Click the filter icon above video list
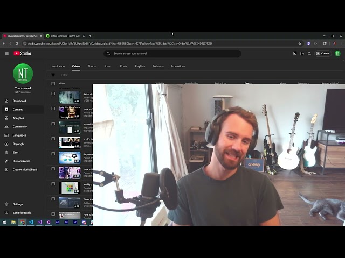This screenshot has height=258, width=345. [x=53, y=75]
